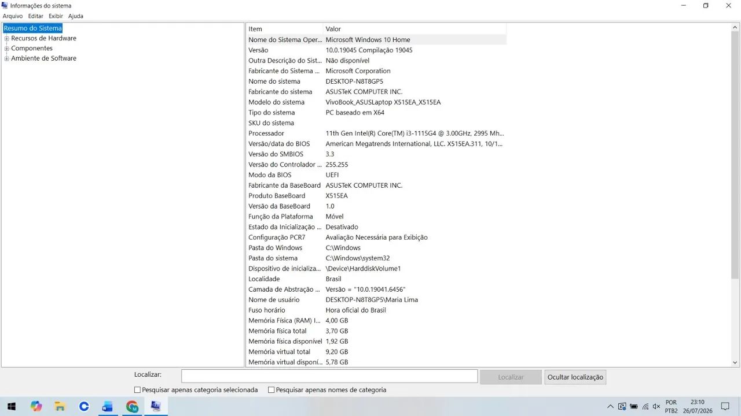741x416 pixels.
Task: Select the Modo da BIOS row
Action: point(376,175)
